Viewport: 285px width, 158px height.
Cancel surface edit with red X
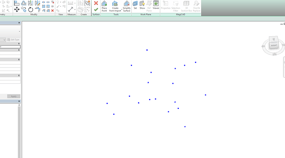(x=96, y=3)
